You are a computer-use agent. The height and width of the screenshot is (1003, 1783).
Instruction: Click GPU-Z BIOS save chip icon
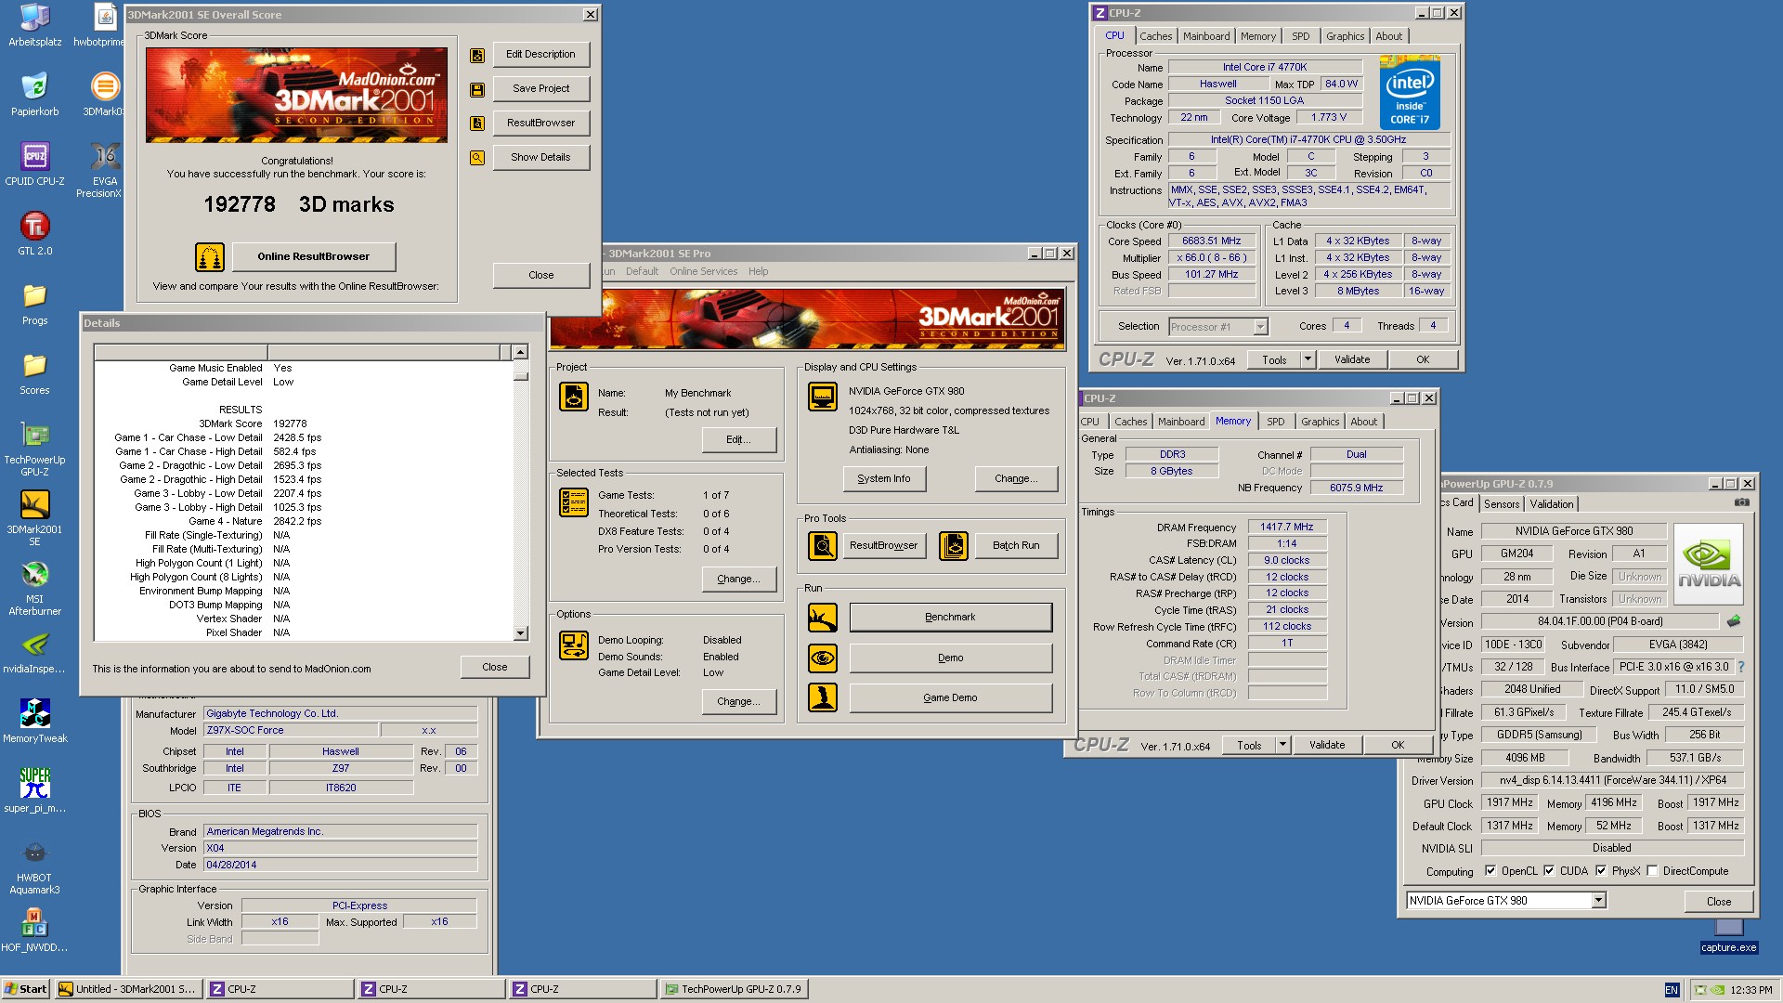point(1733,621)
